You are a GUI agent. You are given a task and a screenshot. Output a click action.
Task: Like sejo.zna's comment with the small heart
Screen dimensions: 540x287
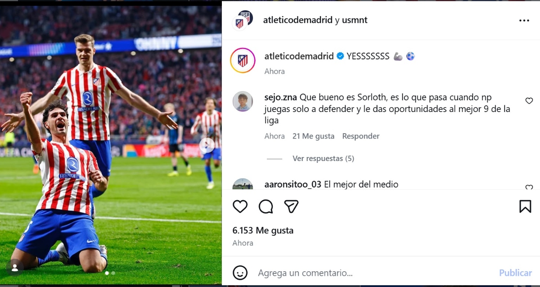click(x=529, y=101)
